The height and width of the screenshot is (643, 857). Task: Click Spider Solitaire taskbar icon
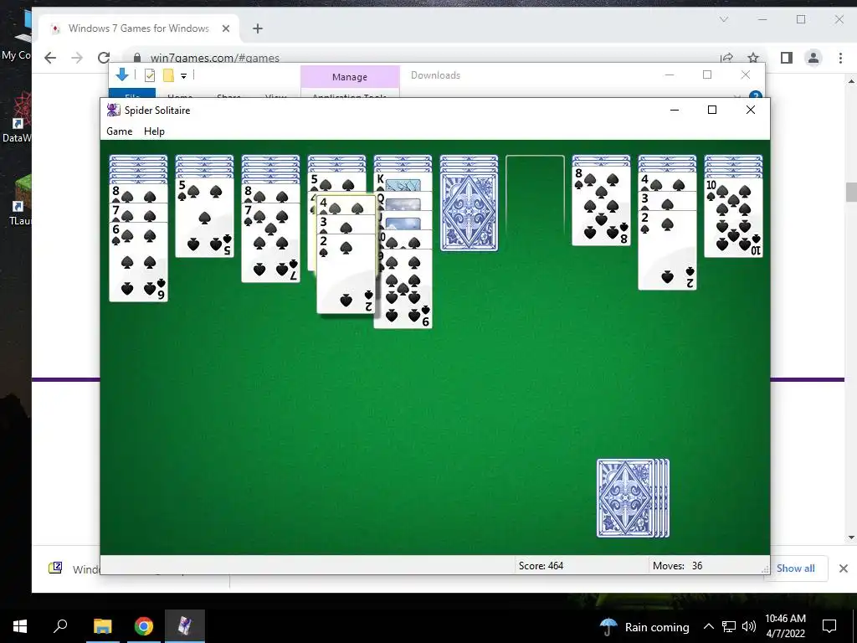(185, 626)
